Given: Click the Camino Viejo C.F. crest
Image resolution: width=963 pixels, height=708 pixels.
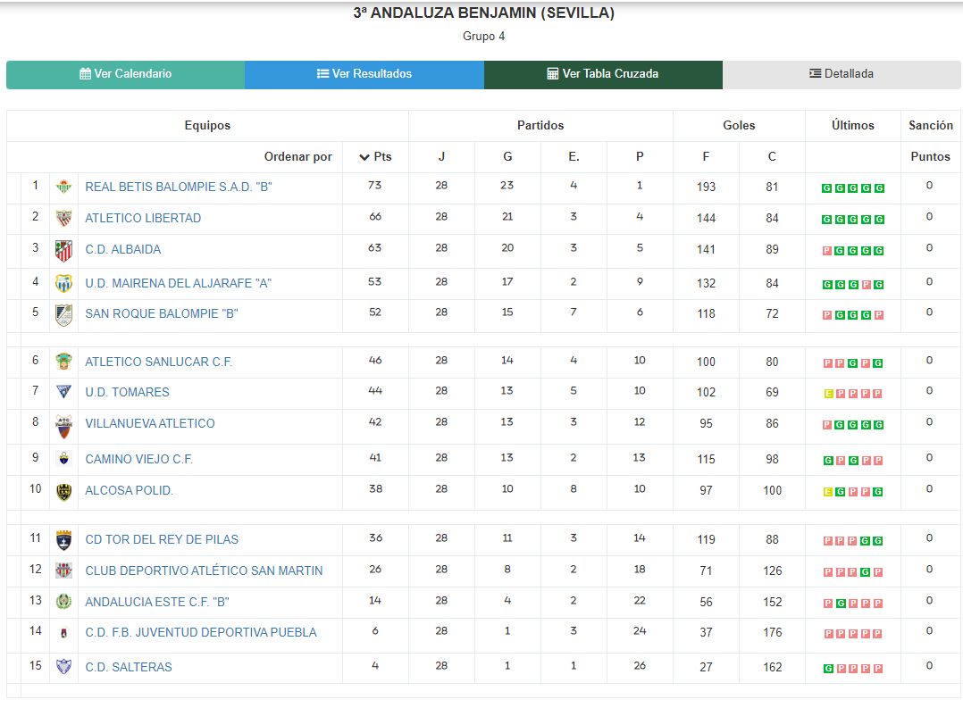Looking at the screenshot, I should 64,458.
